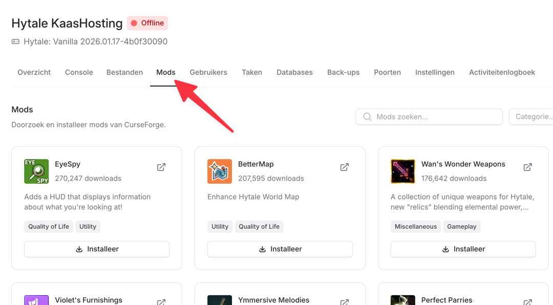Open the Bestanden tab
The height and width of the screenshot is (305, 553).
click(124, 72)
